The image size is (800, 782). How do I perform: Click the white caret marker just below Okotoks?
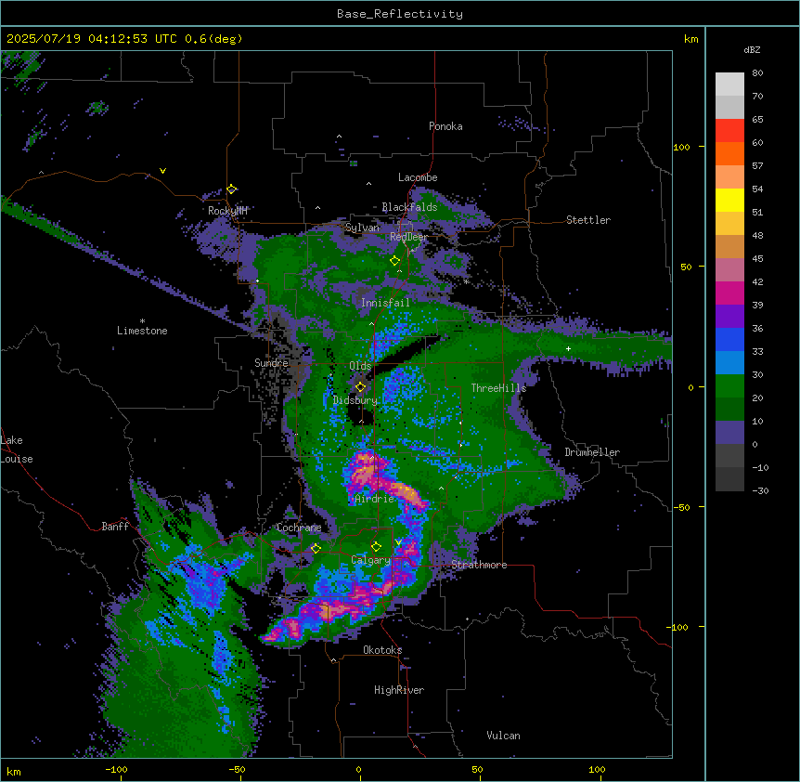click(334, 660)
